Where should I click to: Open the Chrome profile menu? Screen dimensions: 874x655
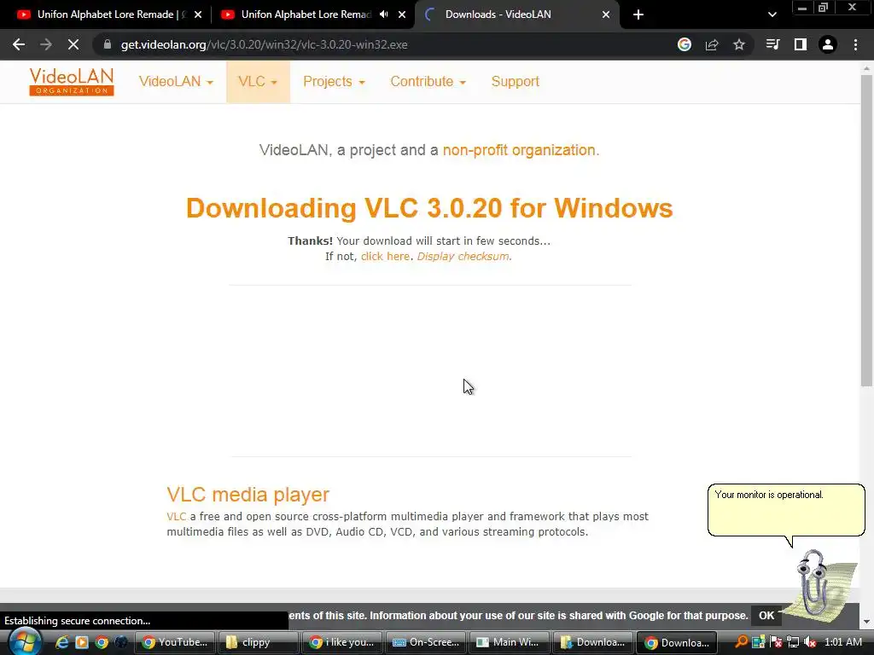tap(828, 44)
